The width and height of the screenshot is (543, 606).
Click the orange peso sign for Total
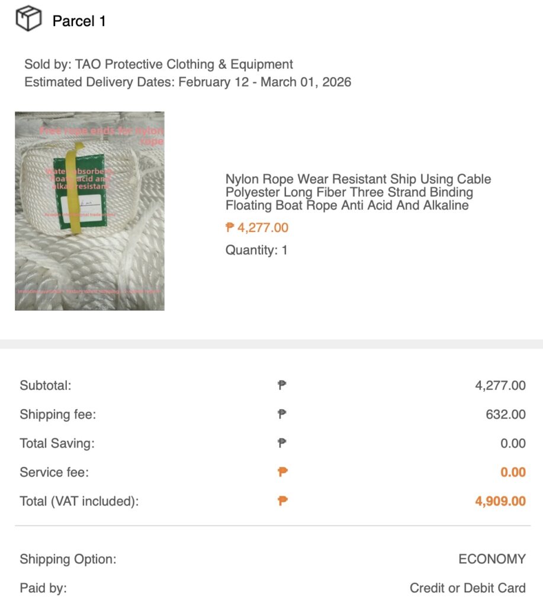282,501
